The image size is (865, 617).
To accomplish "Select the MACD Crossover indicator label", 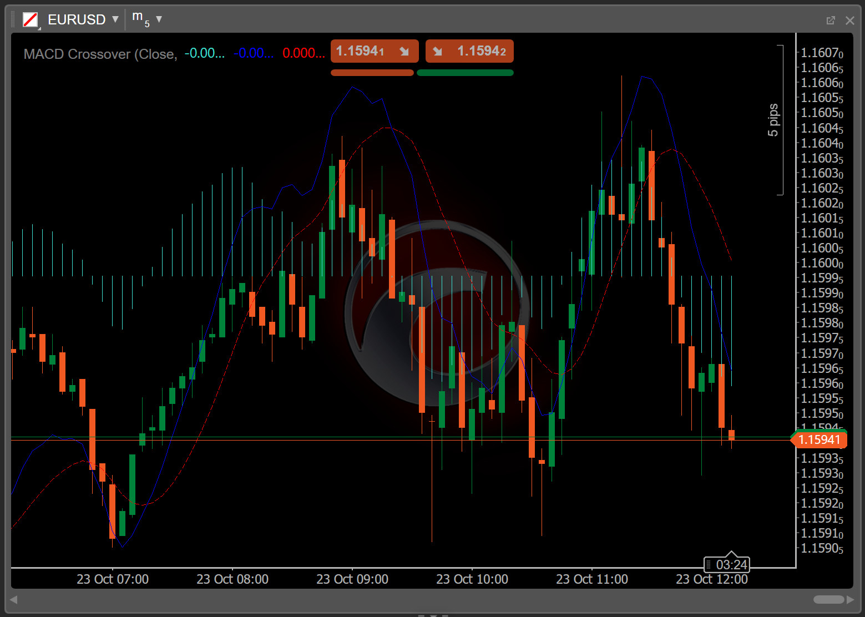I will click(99, 53).
